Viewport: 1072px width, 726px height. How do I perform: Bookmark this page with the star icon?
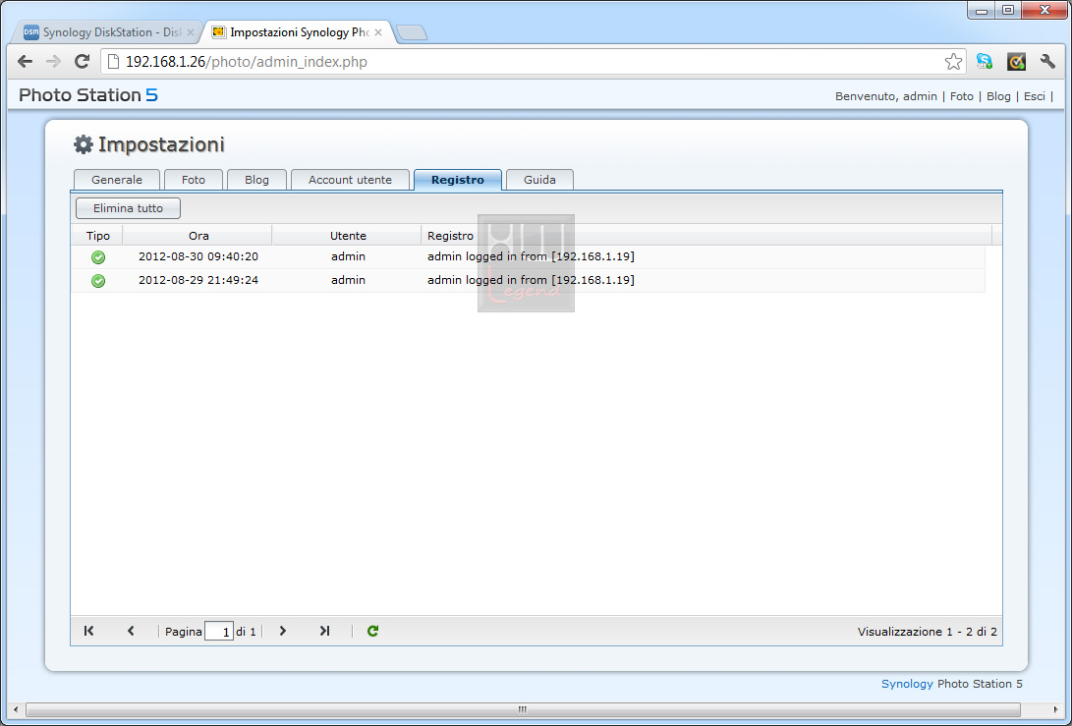[x=953, y=62]
